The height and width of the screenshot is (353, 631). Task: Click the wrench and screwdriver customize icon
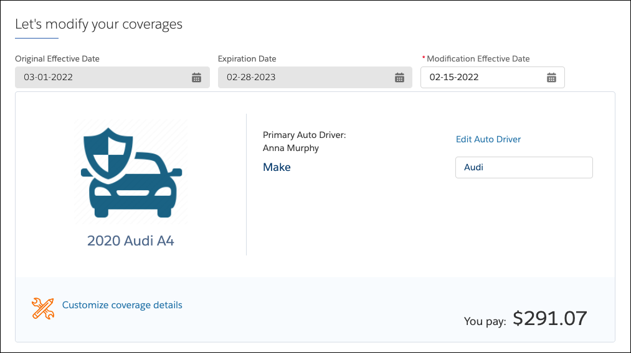coord(43,308)
